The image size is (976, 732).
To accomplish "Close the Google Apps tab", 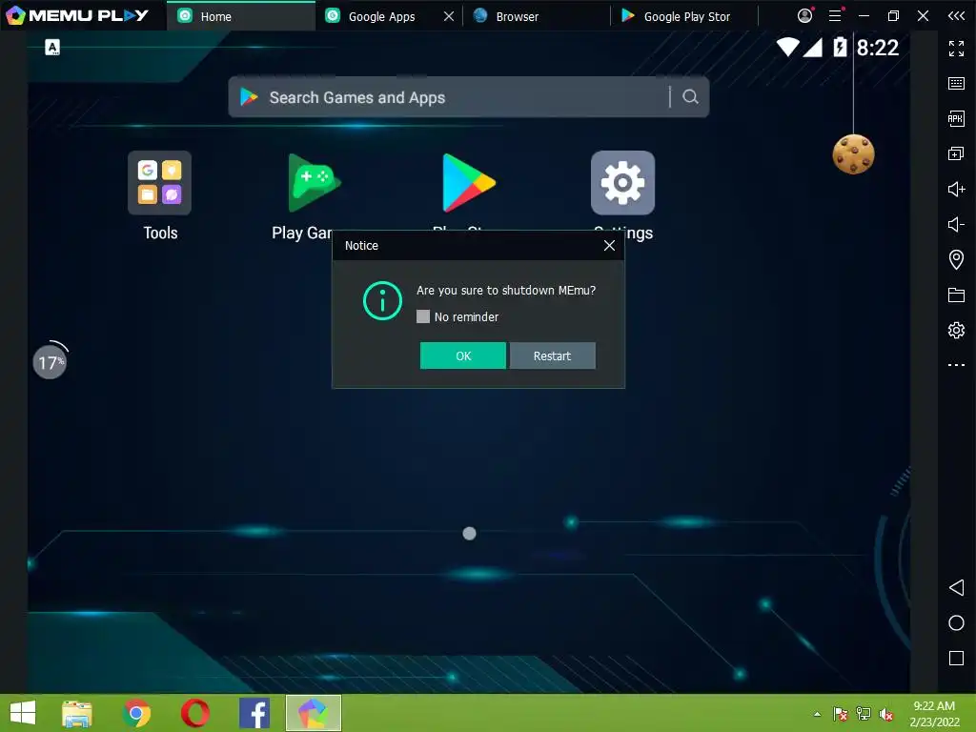I will tap(448, 16).
